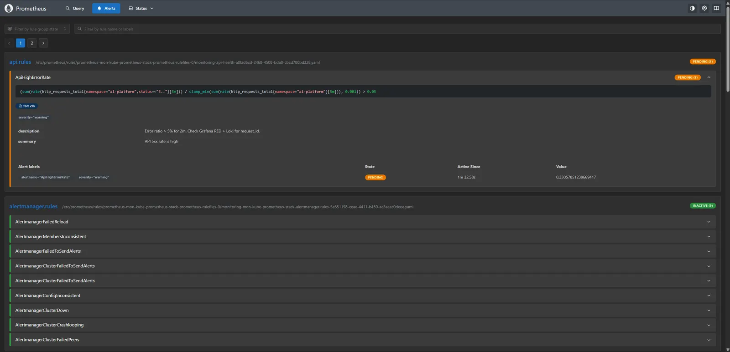Click the PENDING (1) badge for api.rules group
Screen dimensions: 730x352
click(x=703, y=61)
